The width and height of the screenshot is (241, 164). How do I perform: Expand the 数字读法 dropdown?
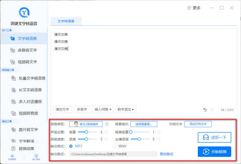click(x=126, y=109)
